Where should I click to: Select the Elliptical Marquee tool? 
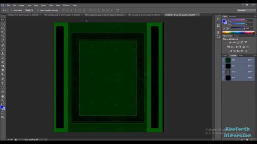pos(3,24)
